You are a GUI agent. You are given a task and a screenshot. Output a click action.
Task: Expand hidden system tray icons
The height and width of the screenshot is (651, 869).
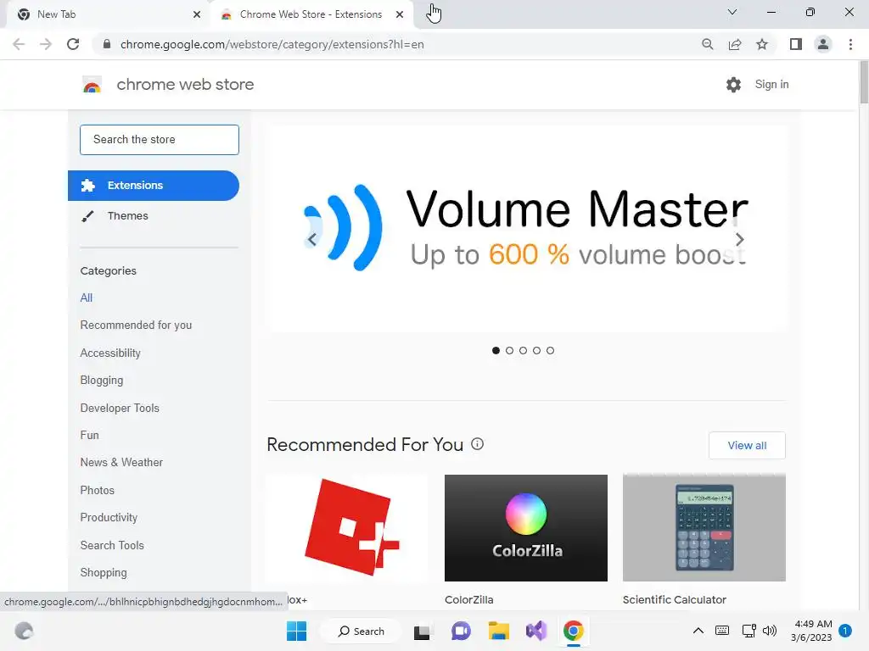(698, 631)
